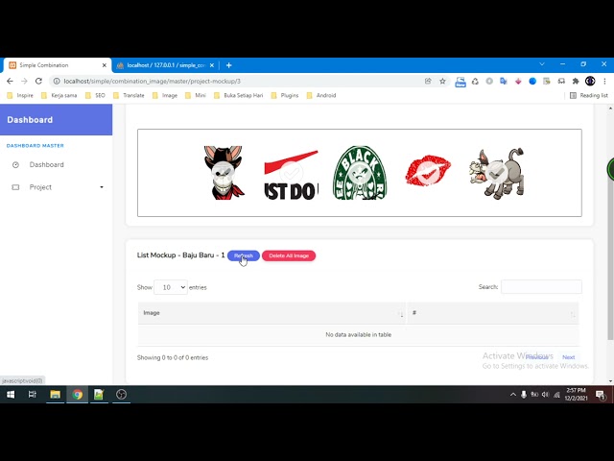Close the Simple Combination tab
Screen dimensions: 614x461
(x=105, y=65)
